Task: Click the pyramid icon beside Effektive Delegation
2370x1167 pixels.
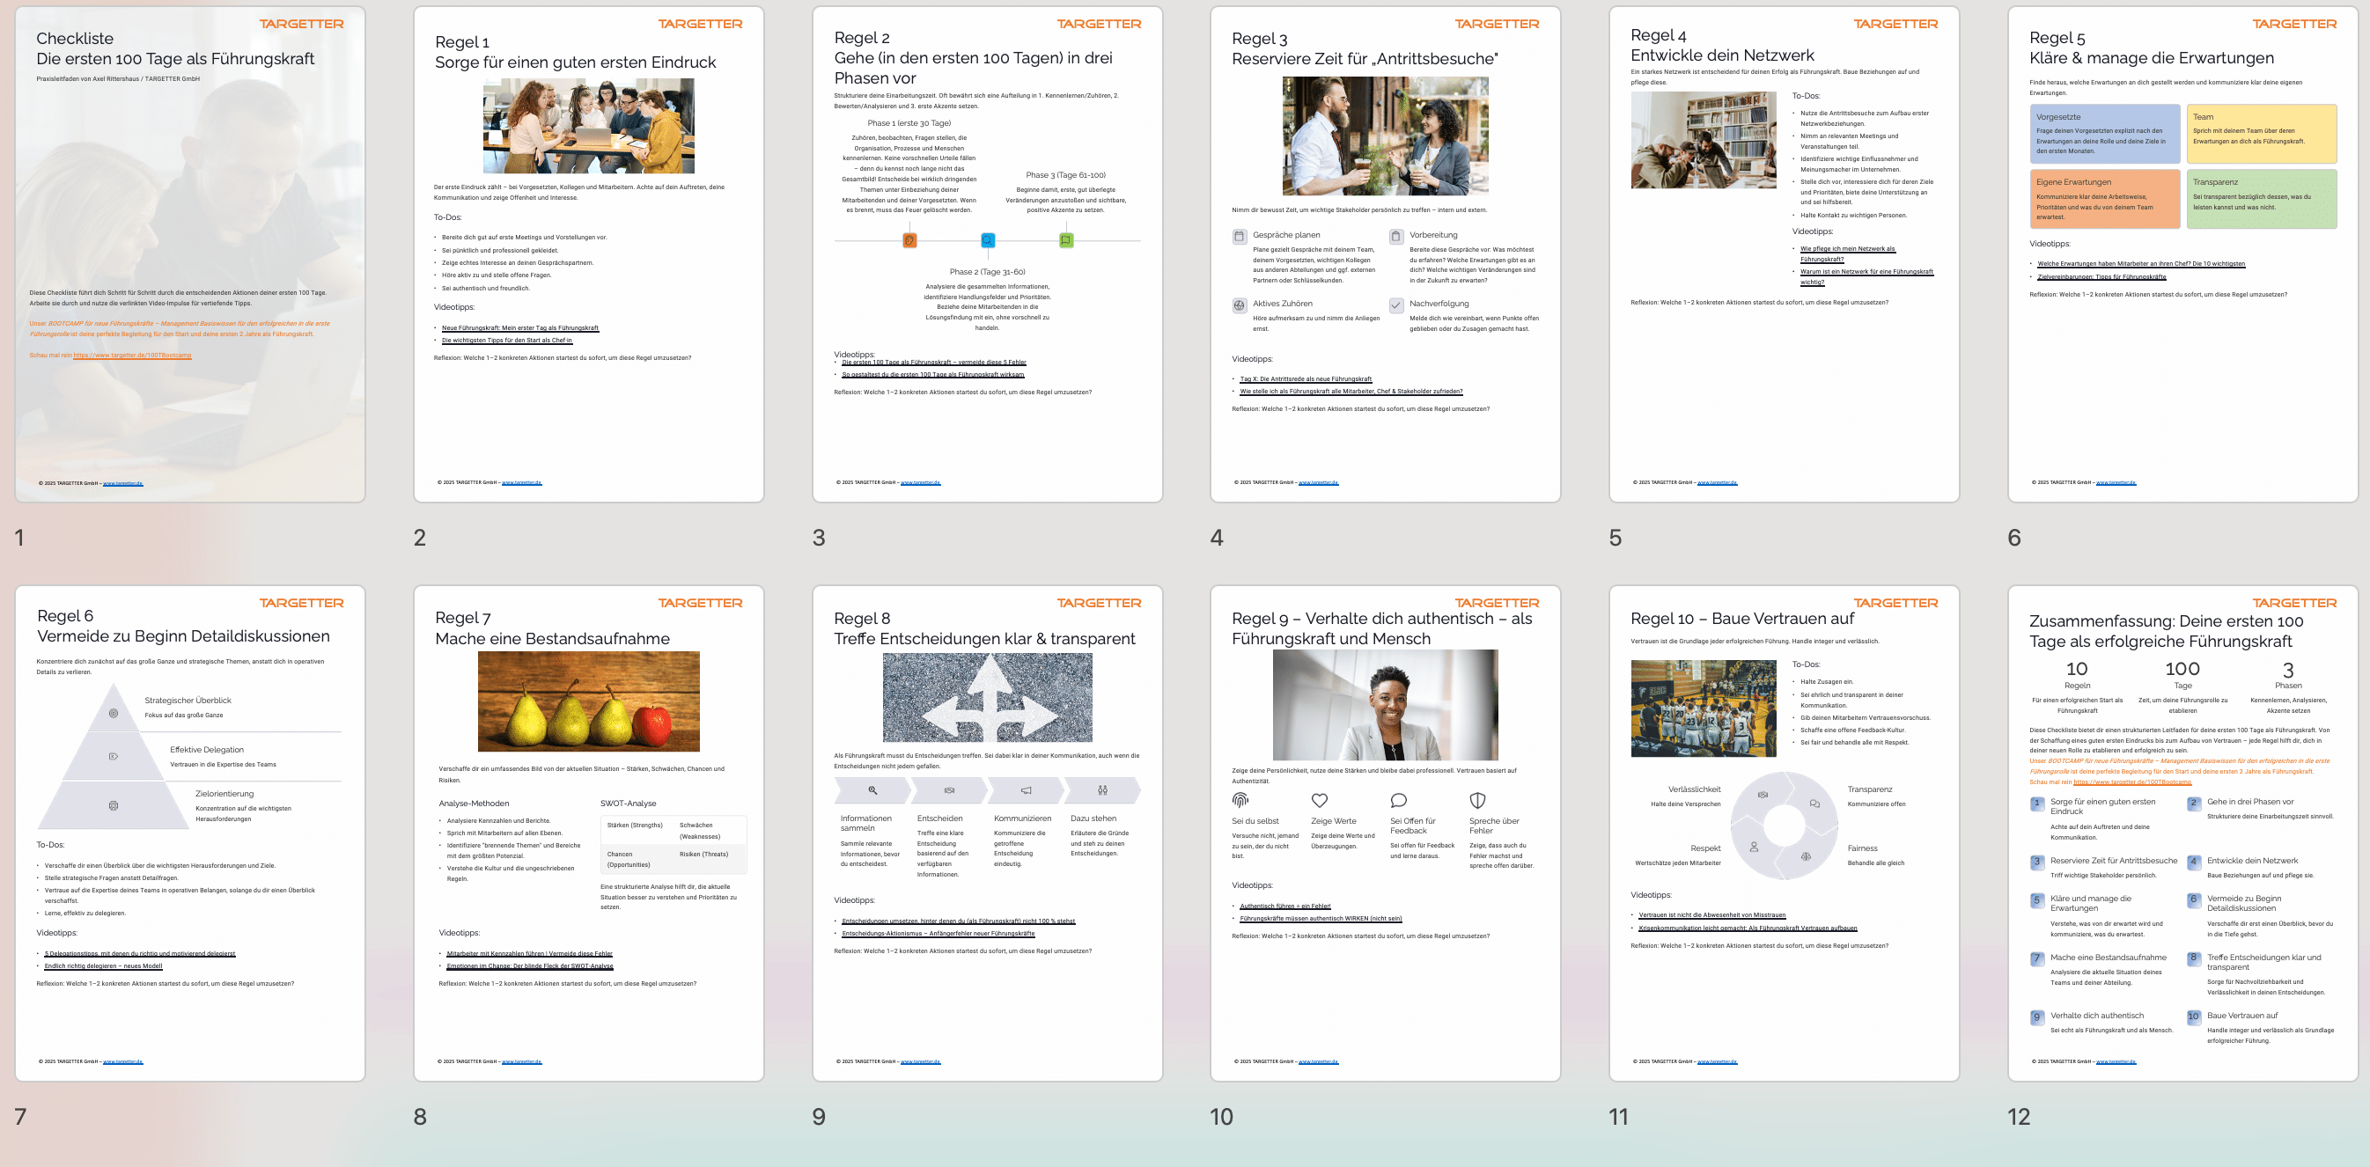Action: tap(114, 757)
